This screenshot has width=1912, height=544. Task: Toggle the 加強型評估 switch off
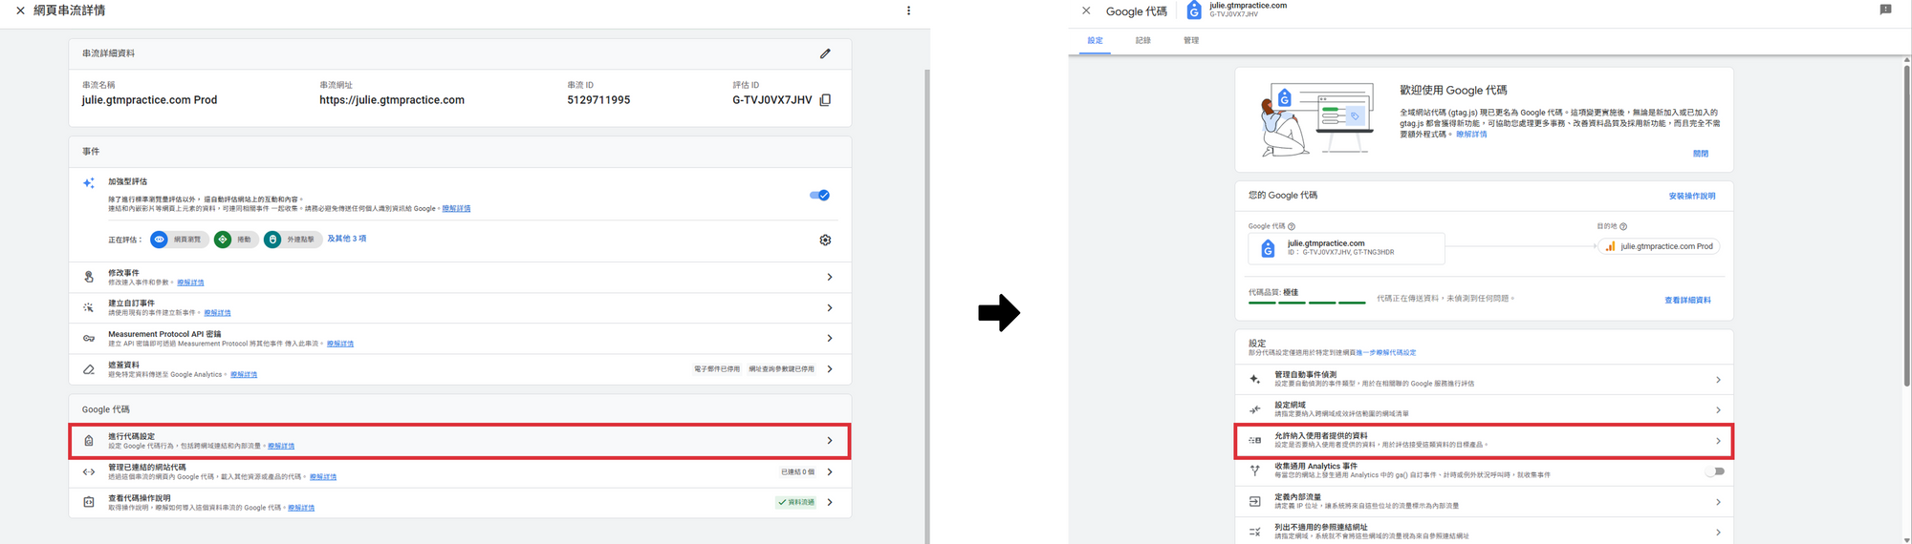click(x=819, y=196)
